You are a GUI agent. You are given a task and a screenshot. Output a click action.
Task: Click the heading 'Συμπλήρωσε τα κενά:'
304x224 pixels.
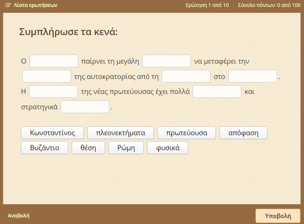(69, 32)
